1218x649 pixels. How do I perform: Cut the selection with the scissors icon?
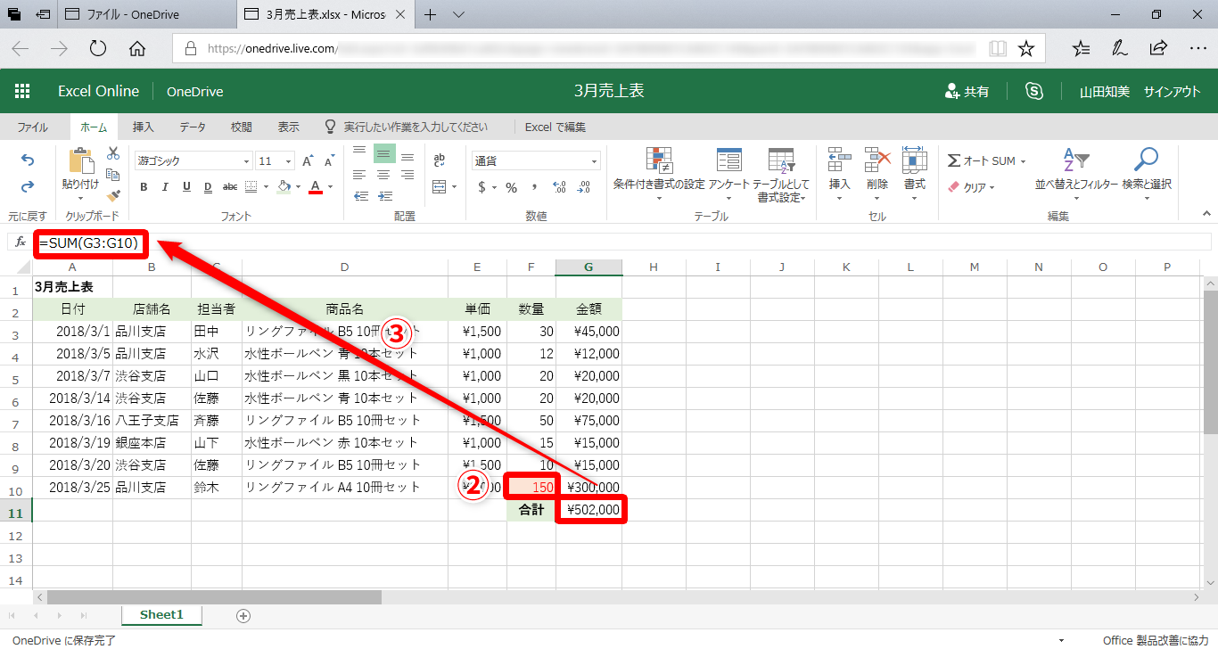click(x=113, y=153)
